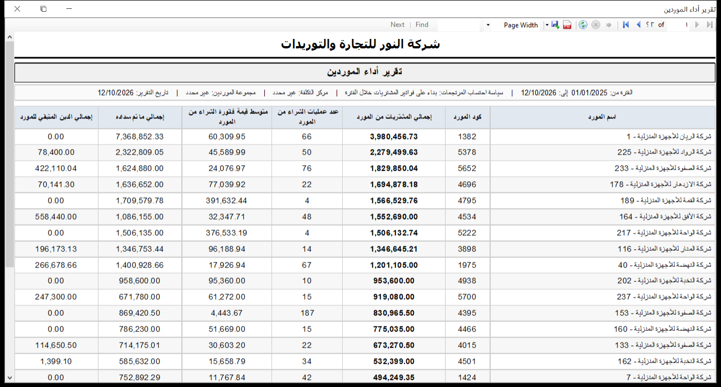Click remaining debt value 422,110.04

[x=56, y=168]
